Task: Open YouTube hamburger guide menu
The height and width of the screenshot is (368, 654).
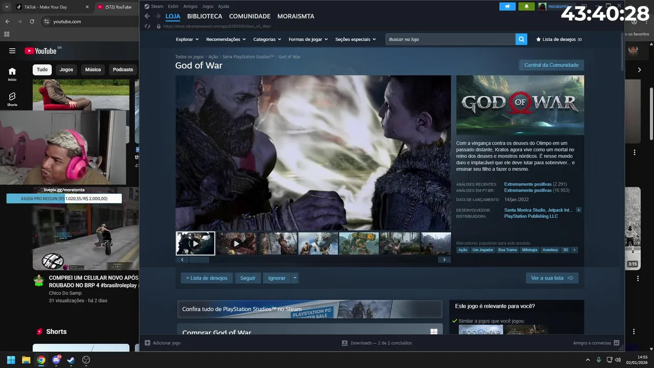Action: pos(12,51)
